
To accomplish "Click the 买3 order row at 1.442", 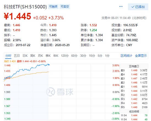I will point(134,99).
